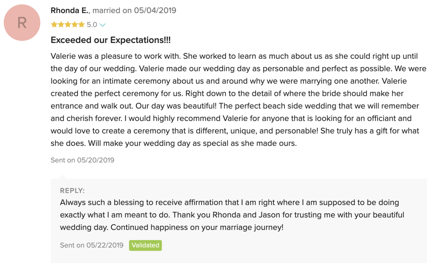Click the first gold rating star

(54, 25)
